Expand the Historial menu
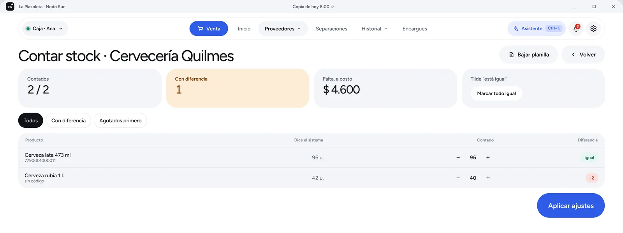The image size is (623, 233). [x=375, y=28]
